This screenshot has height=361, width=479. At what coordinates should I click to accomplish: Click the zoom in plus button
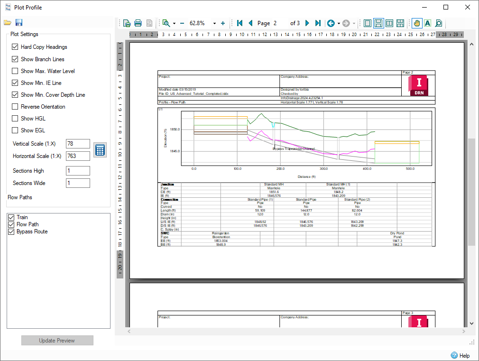(223, 23)
